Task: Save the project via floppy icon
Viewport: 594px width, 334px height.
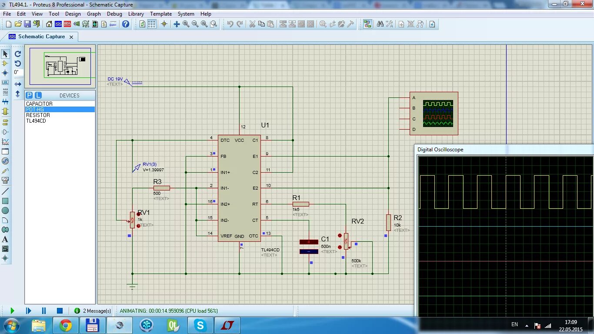Action: 27,24
